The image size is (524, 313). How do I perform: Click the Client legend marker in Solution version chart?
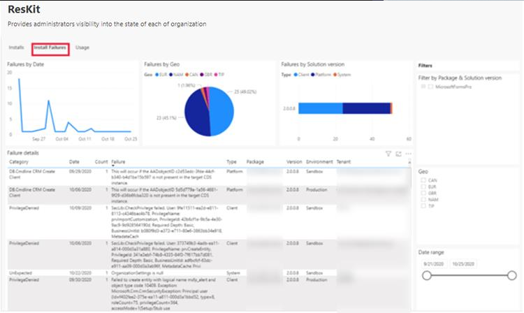pyautogui.click(x=295, y=73)
